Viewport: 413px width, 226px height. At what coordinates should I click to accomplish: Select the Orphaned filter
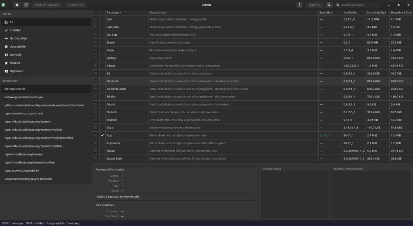(46, 71)
